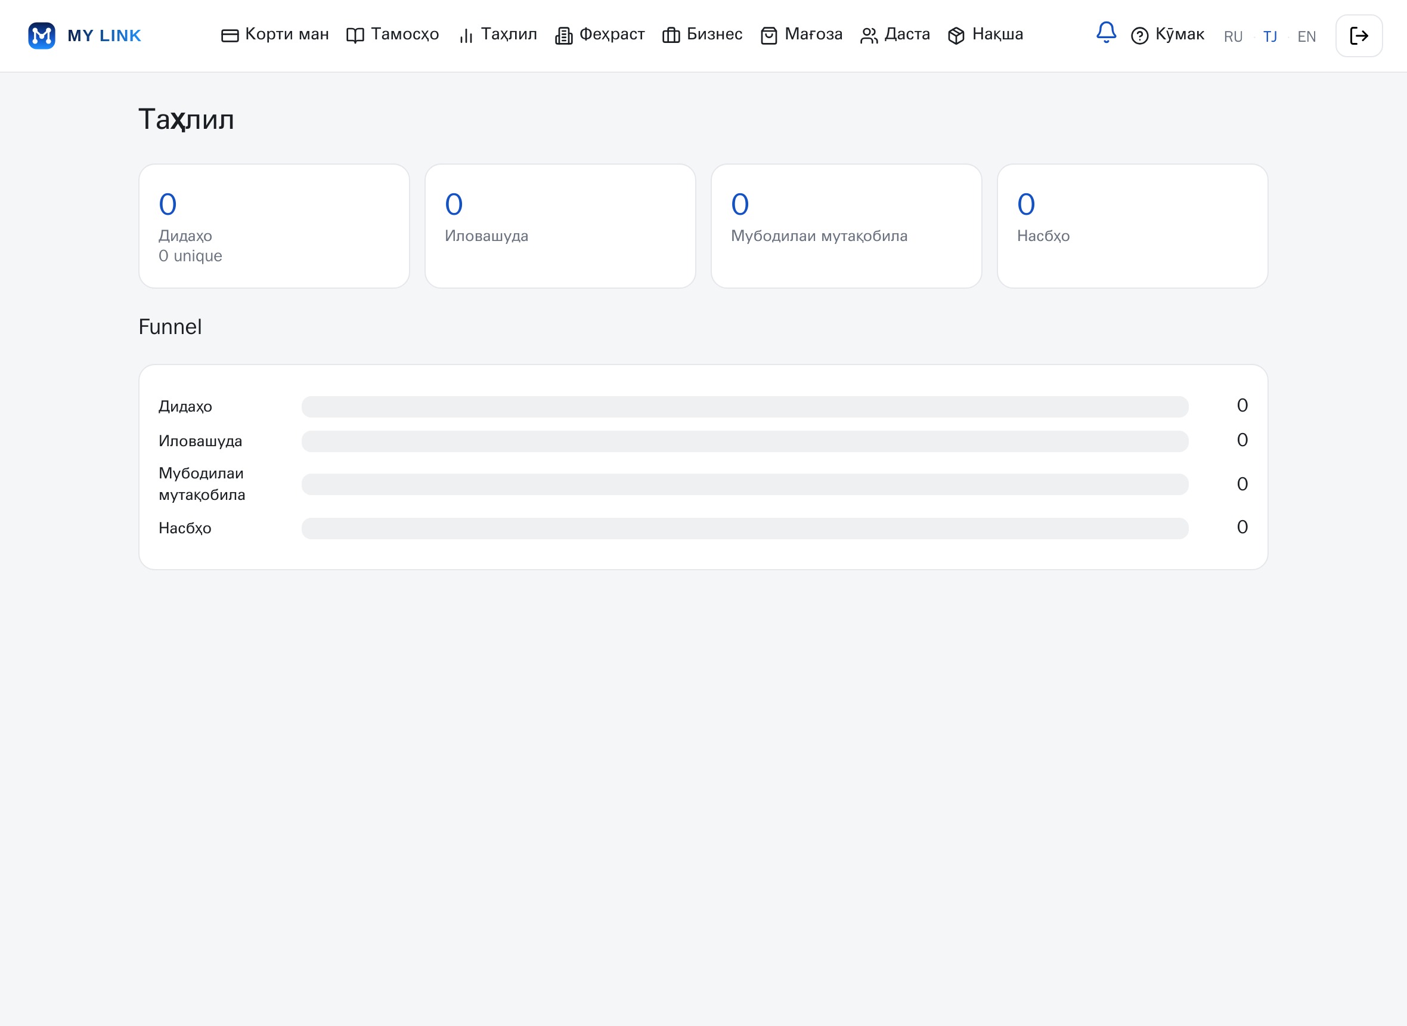Click the Иловашуда funnel progress bar

click(745, 441)
